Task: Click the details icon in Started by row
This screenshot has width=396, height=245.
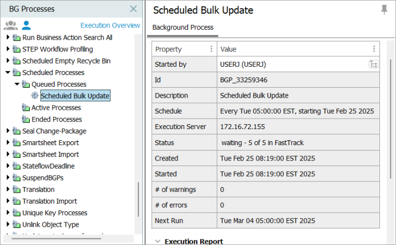Action: click(373, 65)
